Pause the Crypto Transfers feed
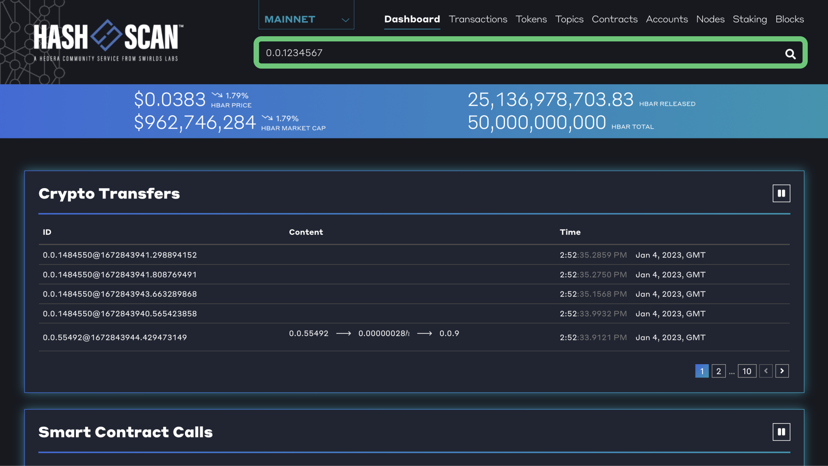Screen dimensions: 828x466 click(x=781, y=193)
